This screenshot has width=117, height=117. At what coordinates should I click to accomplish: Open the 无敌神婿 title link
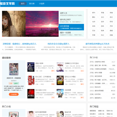(68, 90)
